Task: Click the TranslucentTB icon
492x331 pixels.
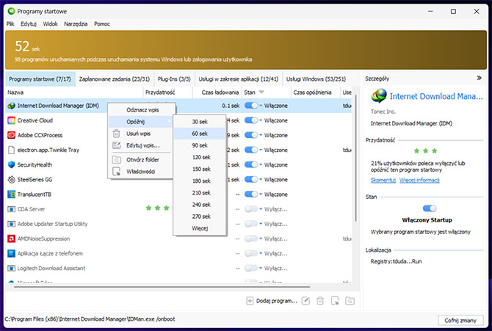Action: coord(11,194)
